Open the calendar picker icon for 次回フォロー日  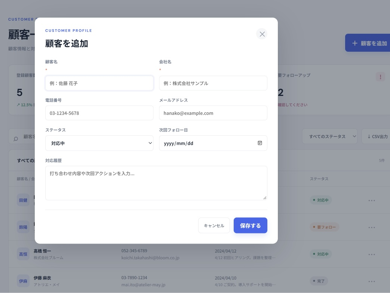(260, 143)
